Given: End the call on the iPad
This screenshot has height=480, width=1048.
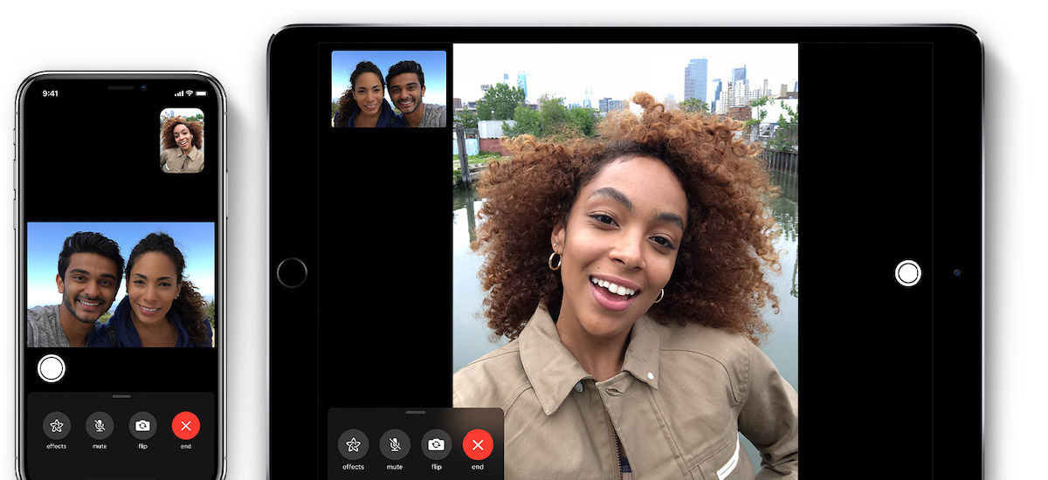Looking at the screenshot, I should pos(478,444).
